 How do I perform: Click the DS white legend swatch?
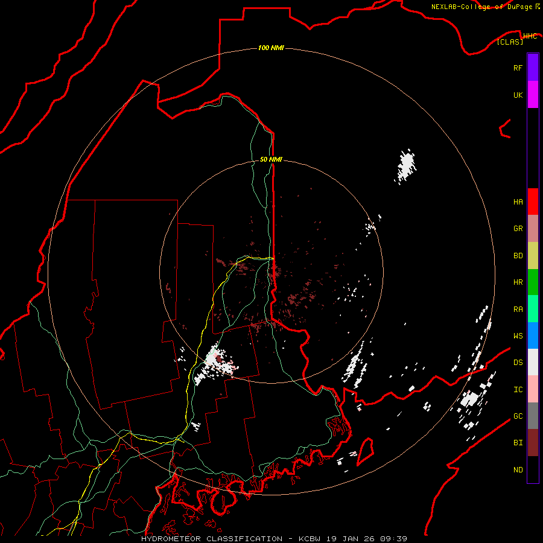click(x=533, y=362)
